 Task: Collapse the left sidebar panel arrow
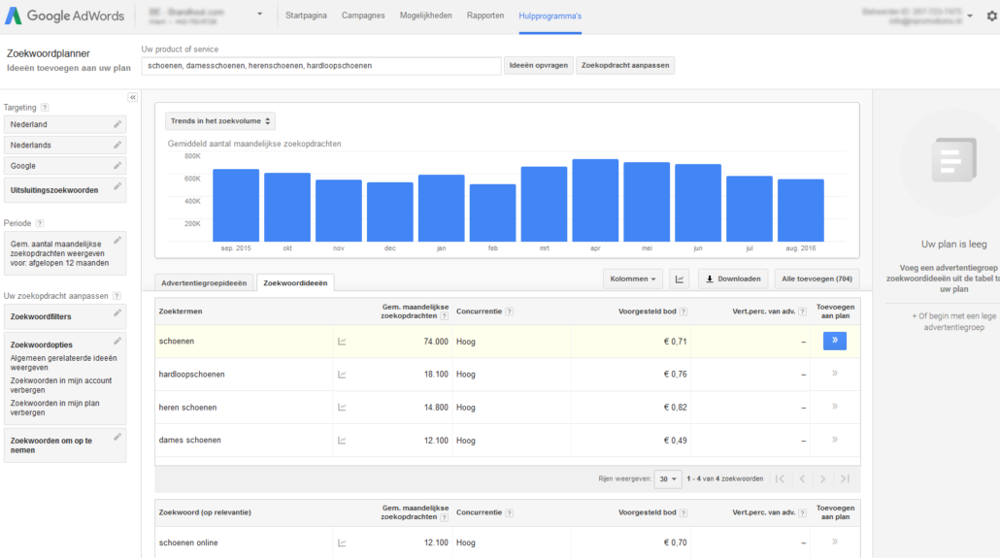pyautogui.click(x=133, y=98)
